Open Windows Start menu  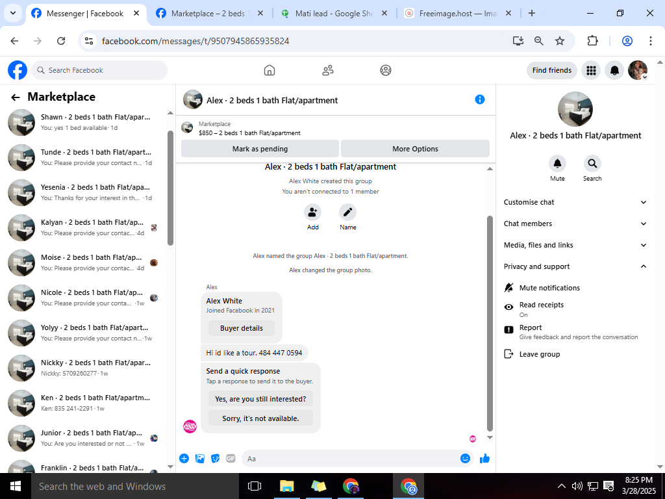pos(16,486)
